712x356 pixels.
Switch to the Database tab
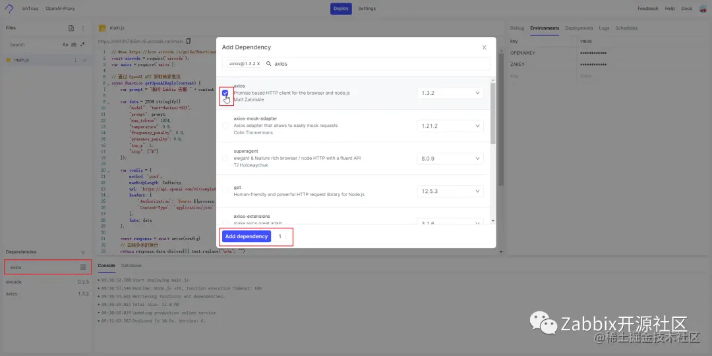[x=131, y=265]
